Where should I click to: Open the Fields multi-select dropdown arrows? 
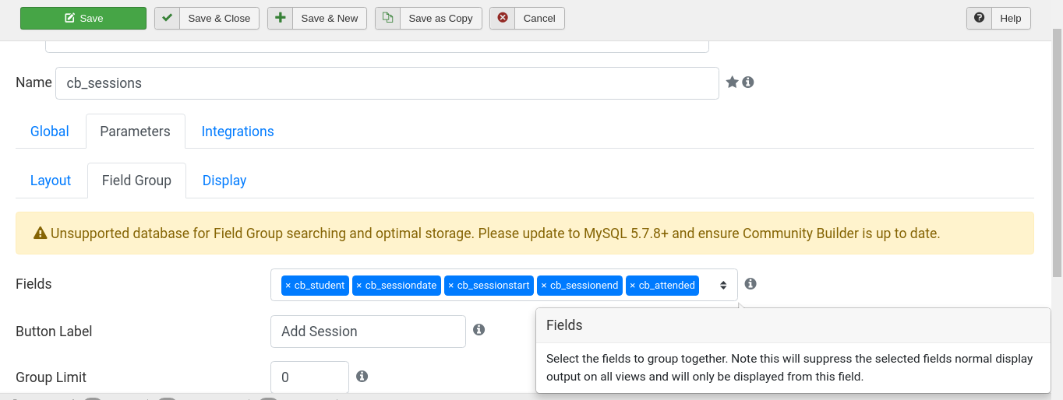(x=723, y=285)
